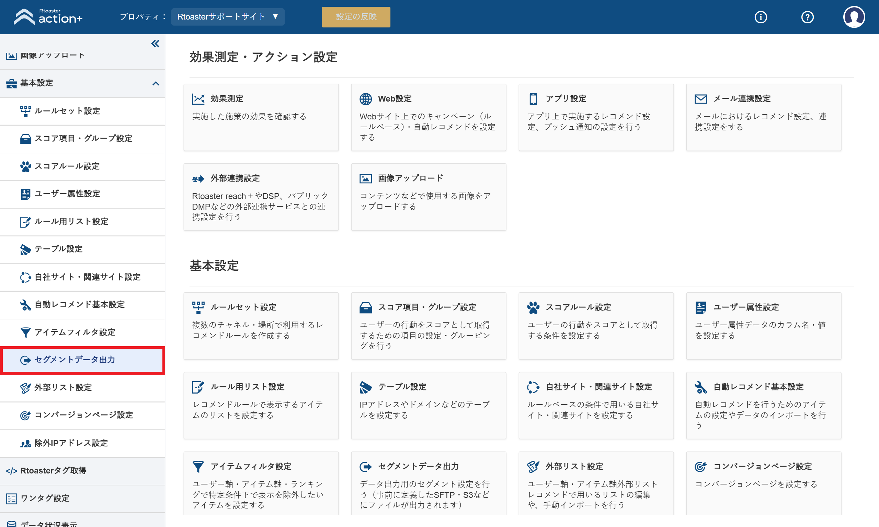This screenshot has width=879, height=527.
Task: Click the メール連携設定 envelope icon
Action: (701, 99)
